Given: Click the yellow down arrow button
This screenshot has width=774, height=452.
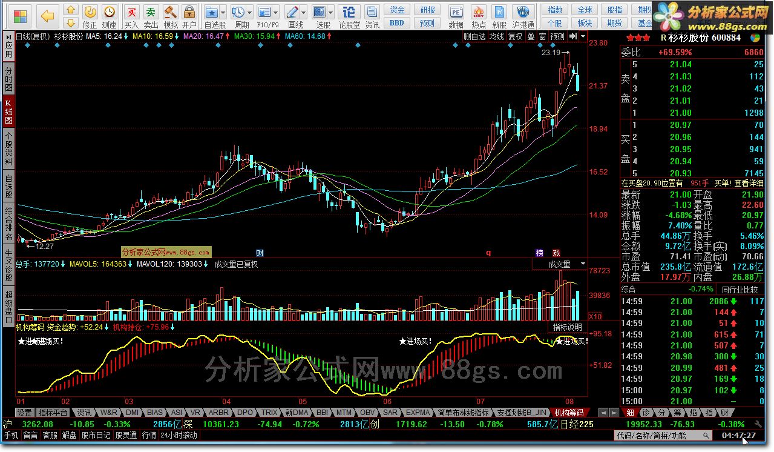Looking at the screenshot, I should point(71,23).
